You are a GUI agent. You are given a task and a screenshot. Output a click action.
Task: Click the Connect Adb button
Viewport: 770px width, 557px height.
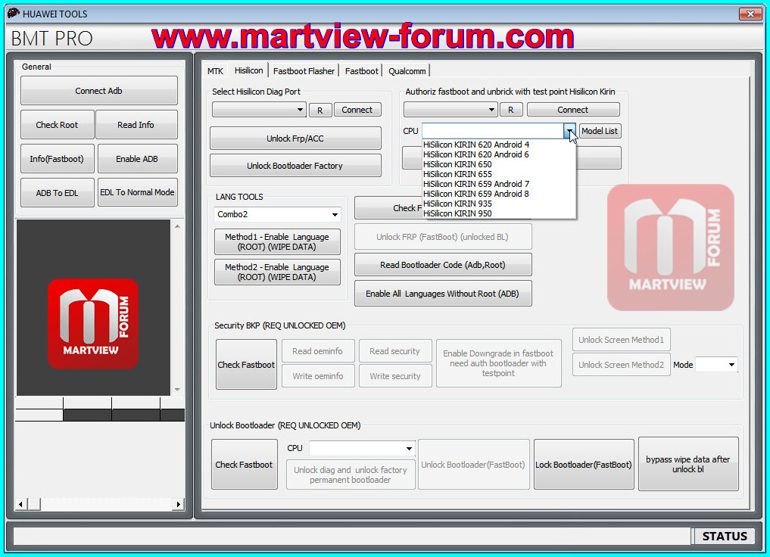(98, 91)
